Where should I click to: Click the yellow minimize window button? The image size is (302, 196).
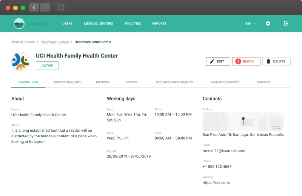pyautogui.click(x=15, y=8)
